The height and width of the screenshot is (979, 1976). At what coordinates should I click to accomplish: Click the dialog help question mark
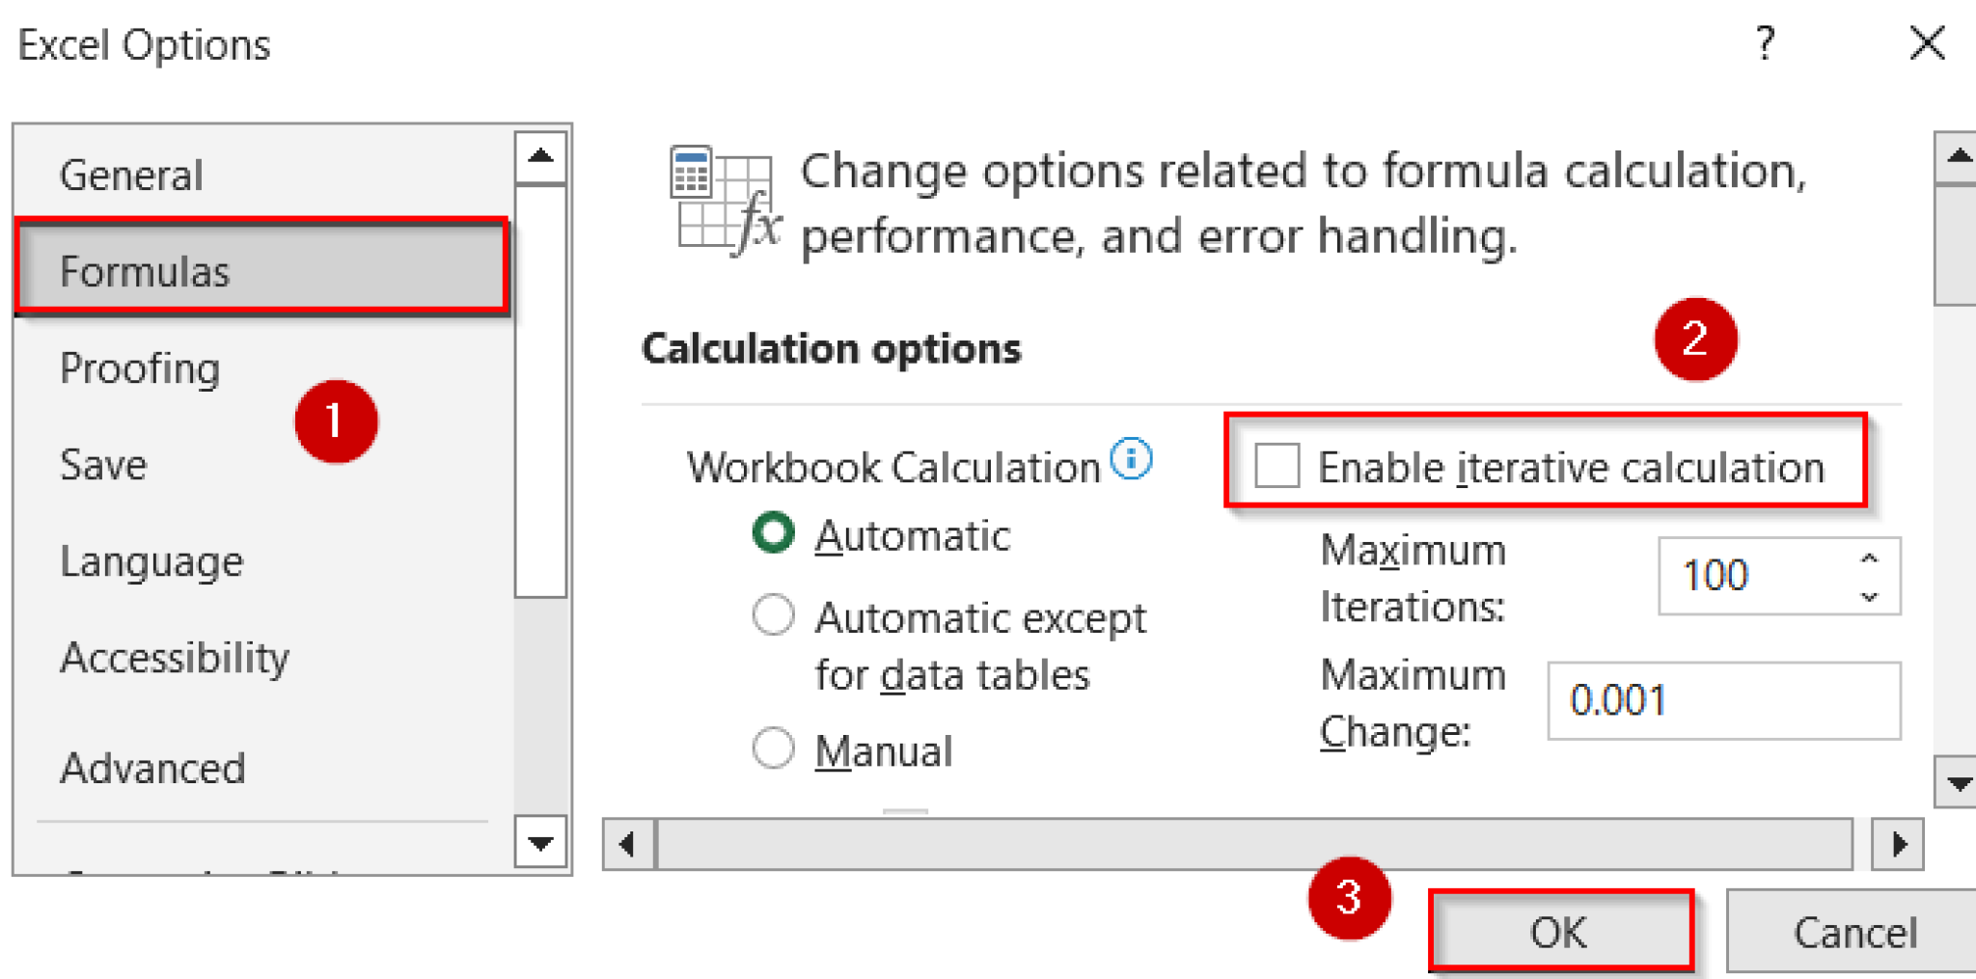(x=1768, y=43)
